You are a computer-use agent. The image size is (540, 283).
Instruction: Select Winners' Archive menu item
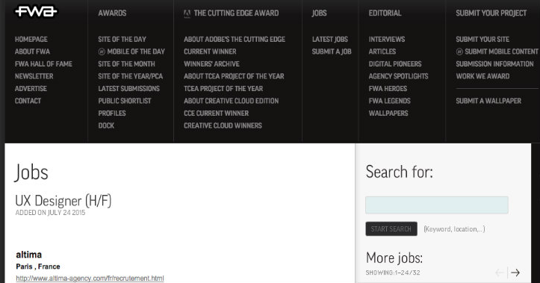(211, 64)
